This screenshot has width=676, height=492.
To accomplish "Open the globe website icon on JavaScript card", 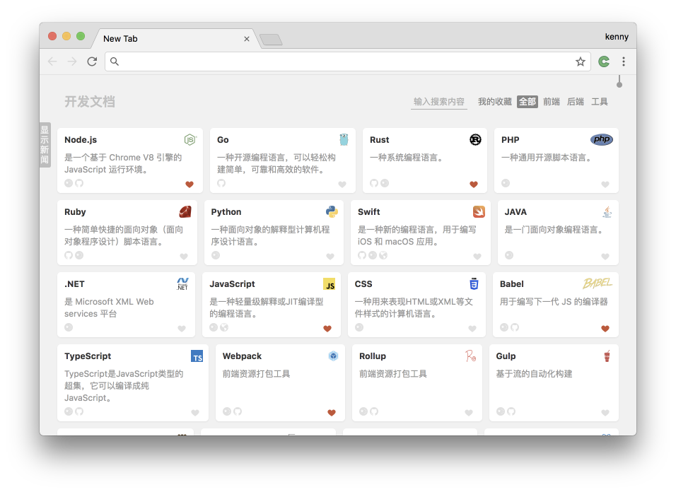I will [x=224, y=327].
